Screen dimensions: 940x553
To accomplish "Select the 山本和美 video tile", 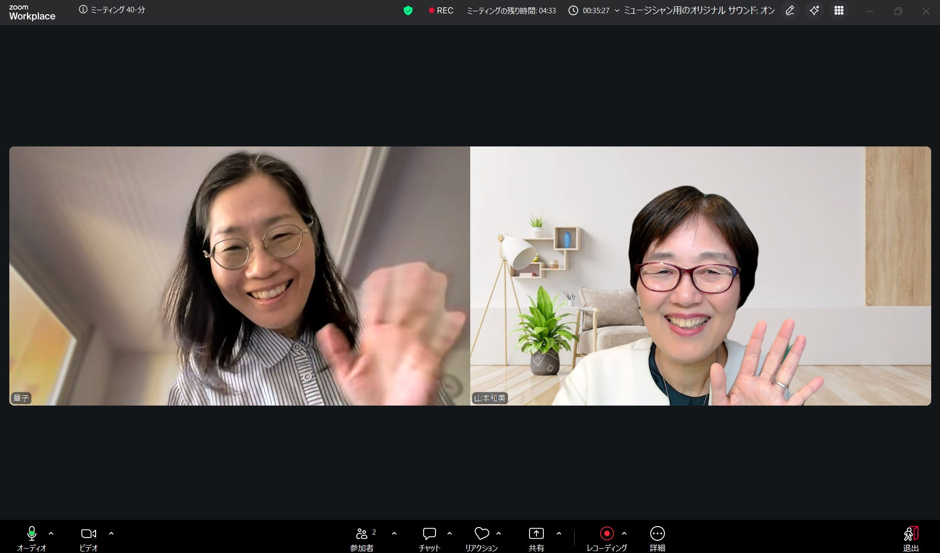I will pyautogui.click(x=700, y=276).
